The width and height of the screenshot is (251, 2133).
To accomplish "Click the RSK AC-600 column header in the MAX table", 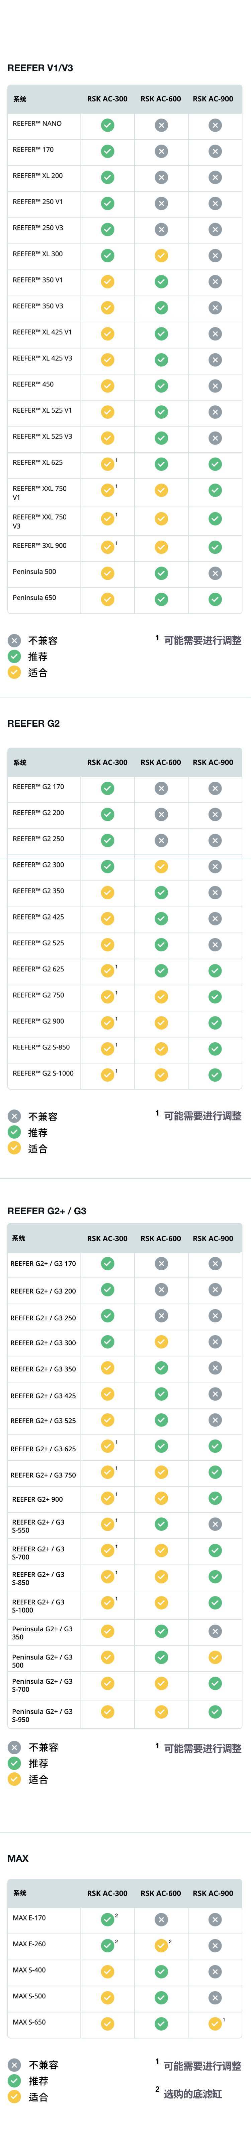I will [161, 1893].
